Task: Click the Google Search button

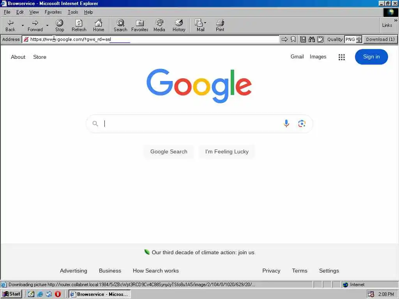Action: click(x=169, y=151)
